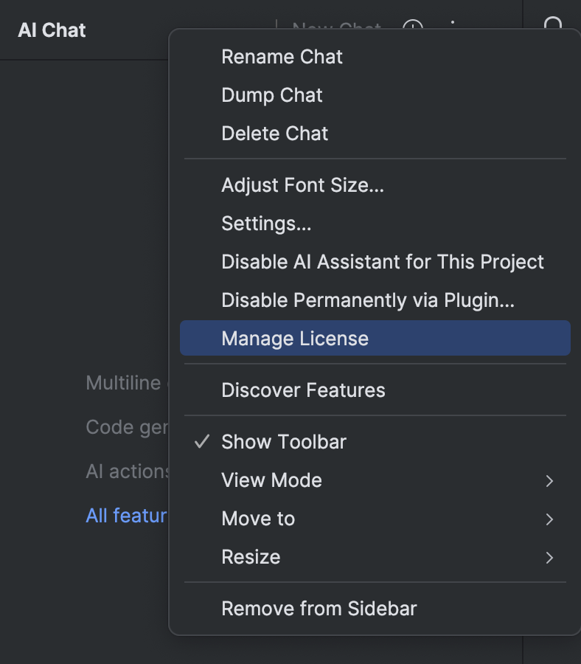This screenshot has width=581, height=664.
Task: Remove AI Chat from Sidebar
Action: 319,609
